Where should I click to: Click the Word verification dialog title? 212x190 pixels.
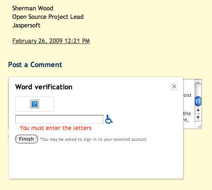coord(44,87)
